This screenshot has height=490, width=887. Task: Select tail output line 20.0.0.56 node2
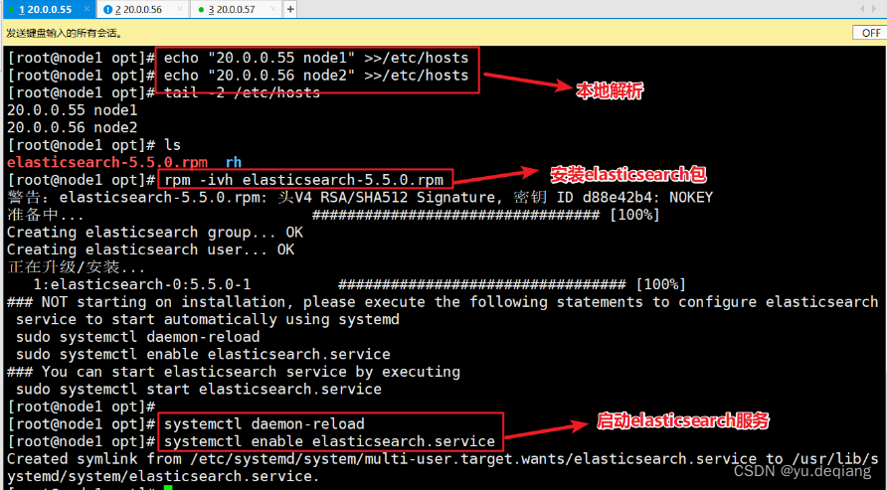[72, 128]
